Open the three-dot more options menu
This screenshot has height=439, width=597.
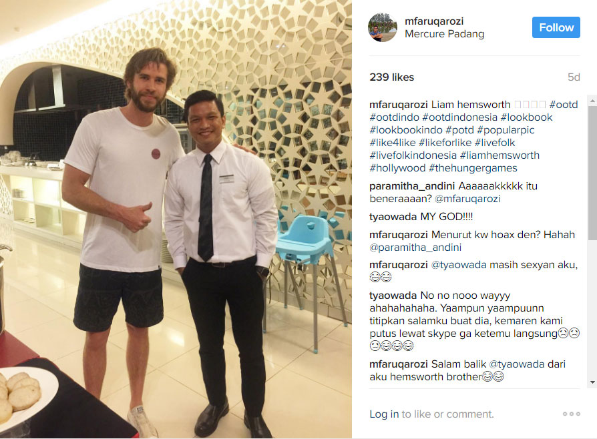pyautogui.click(x=571, y=414)
